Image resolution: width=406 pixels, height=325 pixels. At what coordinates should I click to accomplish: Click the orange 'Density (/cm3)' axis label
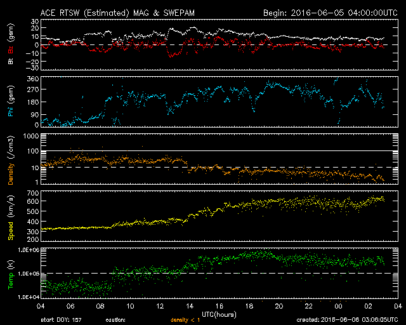pos(11,160)
